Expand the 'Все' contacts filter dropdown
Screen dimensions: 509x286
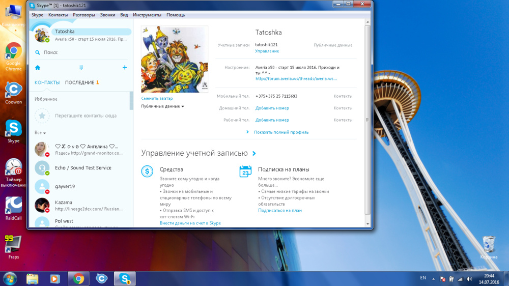coord(40,133)
